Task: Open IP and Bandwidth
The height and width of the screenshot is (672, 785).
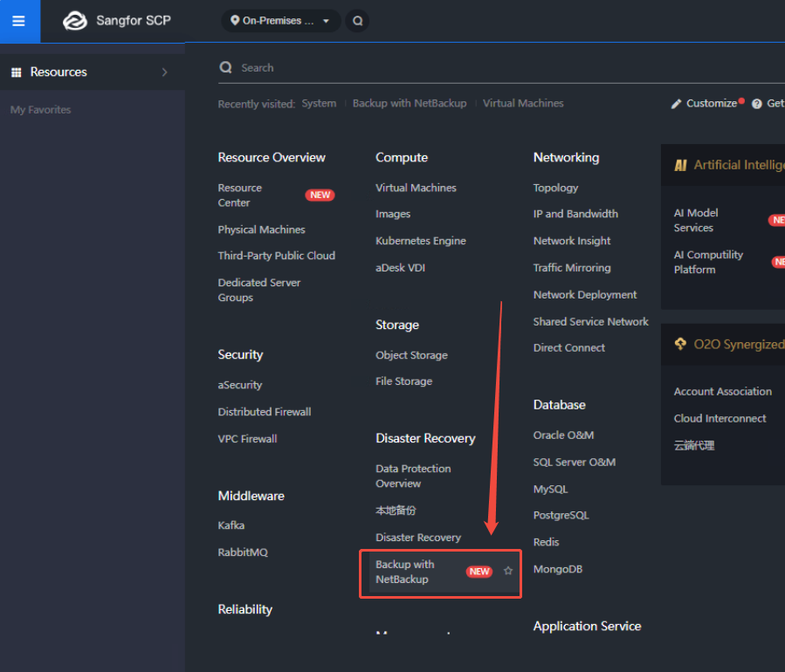Action: 575,214
